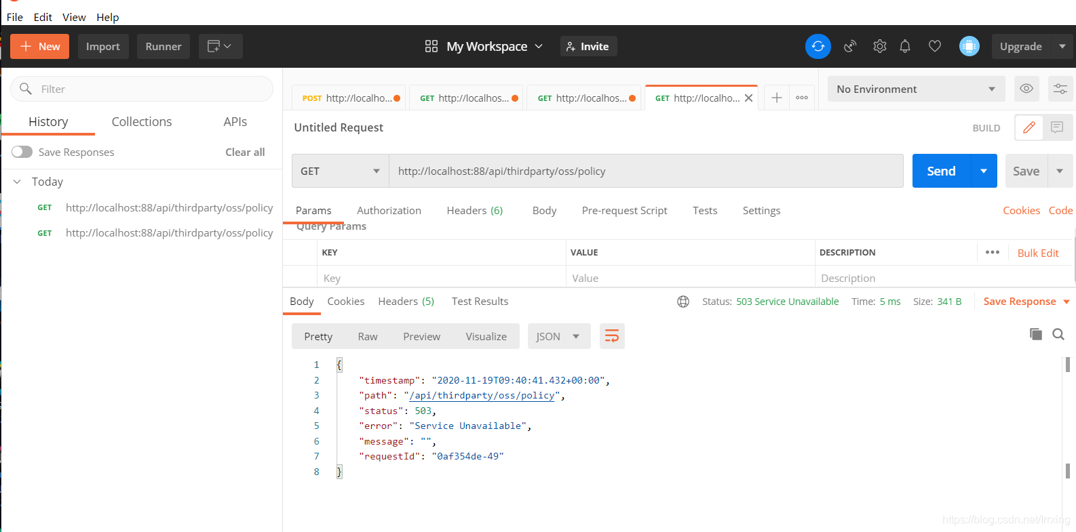Select the History sidebar tab
This screenshot has width=1076, height=532.
[48, 121]
